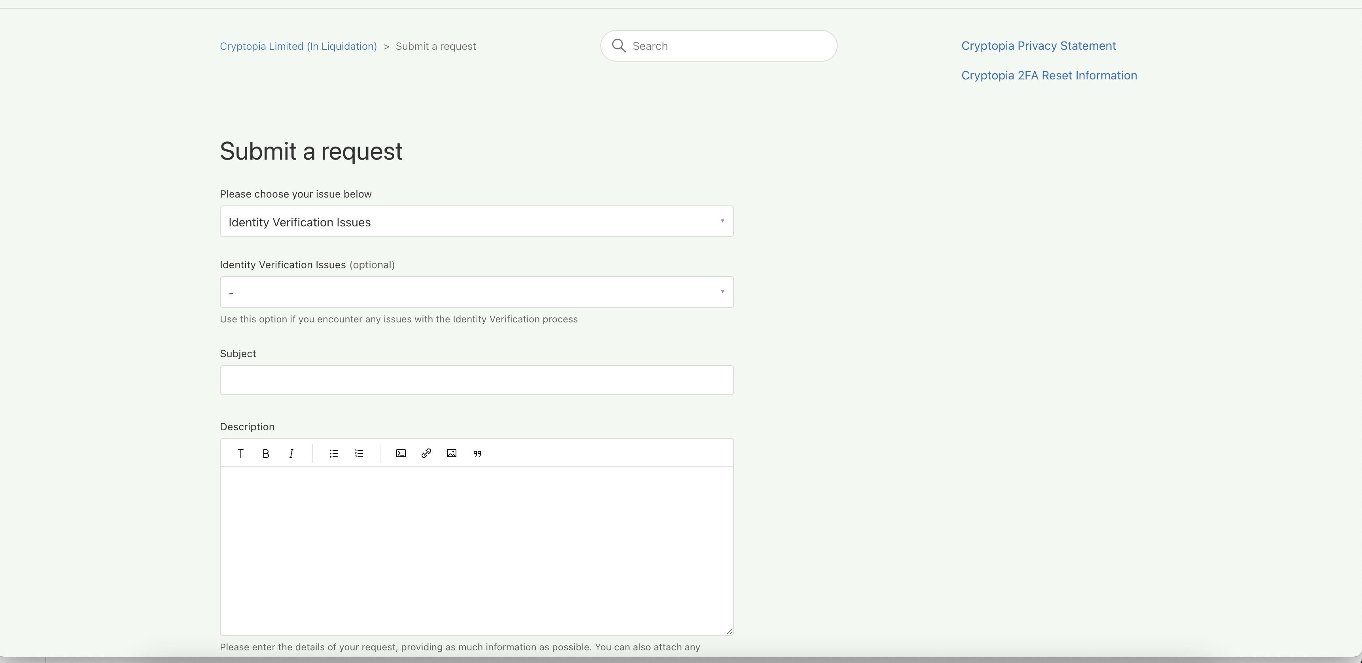Toggle italic formatting in the description editor
The height and width of the screenshot is (663, 1362).
click(x=291, y=453)
